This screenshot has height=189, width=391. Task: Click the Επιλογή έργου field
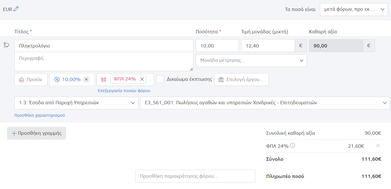point(241,79)
